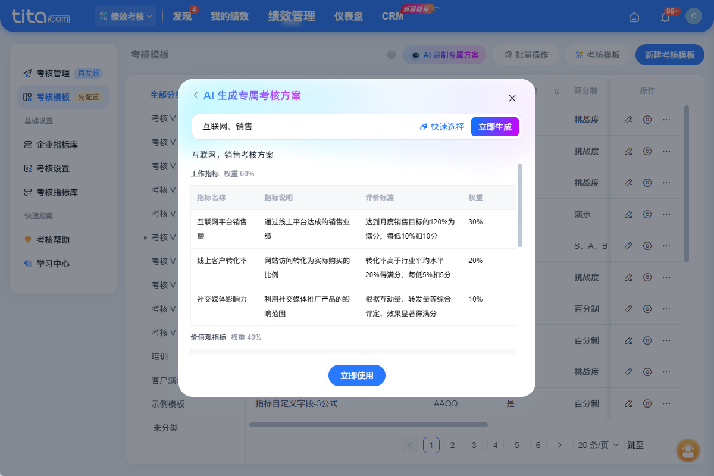Open the 发现 menu
This screenshot has height=476, width=714.
click(182, 17)
